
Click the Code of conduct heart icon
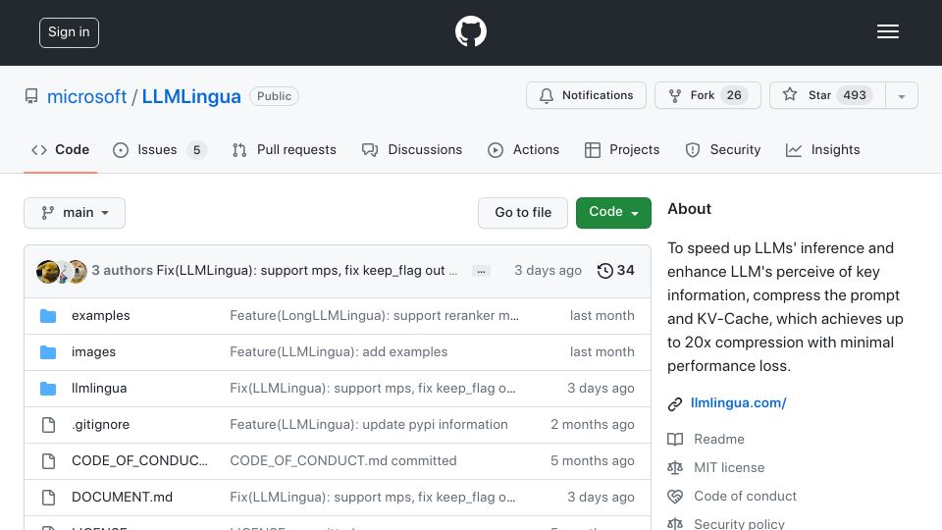click(x=675, y=497)
